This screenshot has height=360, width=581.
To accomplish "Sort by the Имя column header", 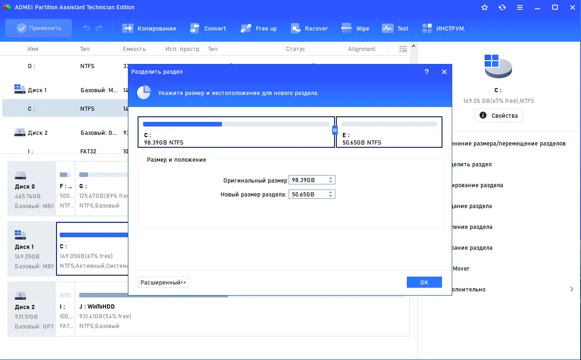I will (x=33, y=49).
